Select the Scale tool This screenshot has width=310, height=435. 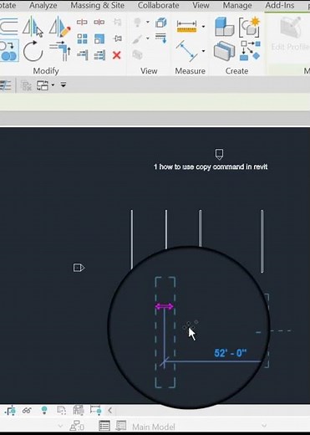(99, 38)
